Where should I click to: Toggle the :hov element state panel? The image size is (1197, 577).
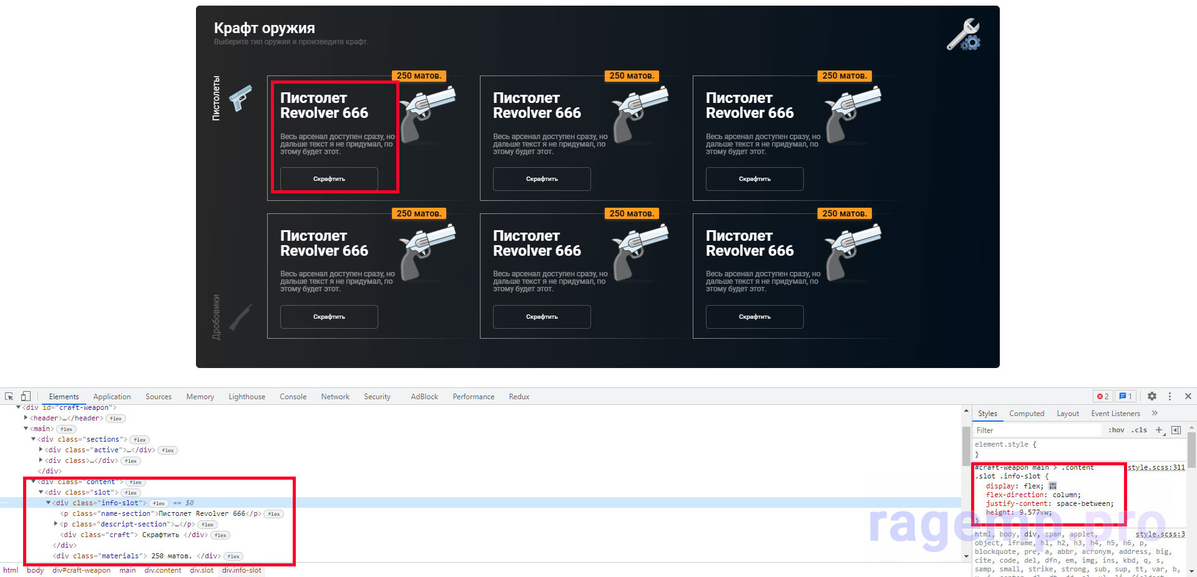[x=1116, y=430]
